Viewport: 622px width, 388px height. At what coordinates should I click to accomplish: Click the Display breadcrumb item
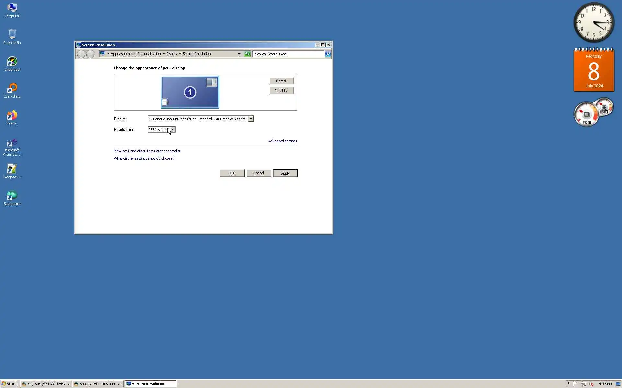pos(171,54)
